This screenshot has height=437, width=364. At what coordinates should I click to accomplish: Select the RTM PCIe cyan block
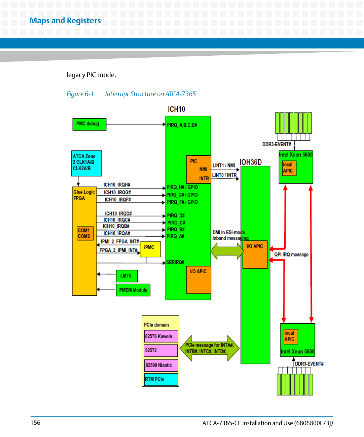[161, 380]
